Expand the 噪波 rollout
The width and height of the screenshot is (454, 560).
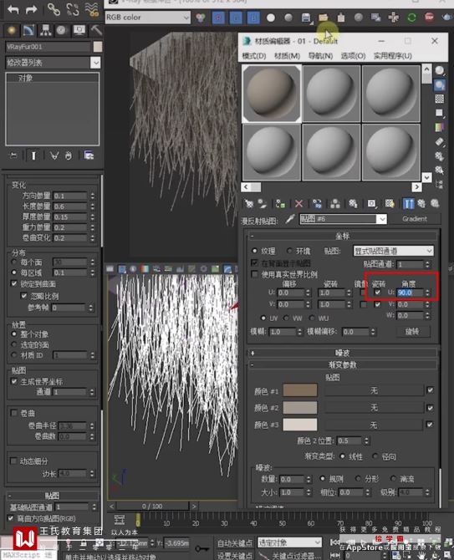click(342, 354)
